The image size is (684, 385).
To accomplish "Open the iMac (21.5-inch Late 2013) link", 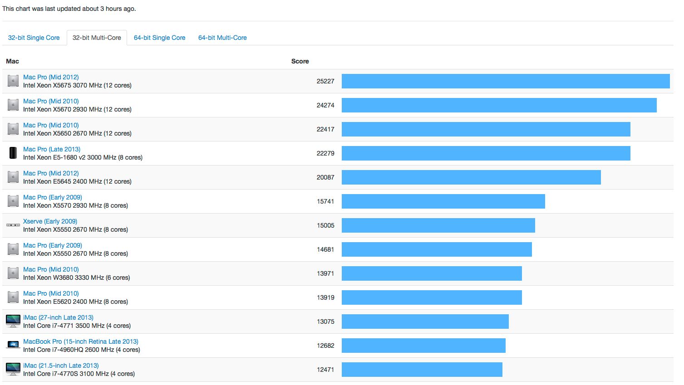I will (x=61, y=366).
